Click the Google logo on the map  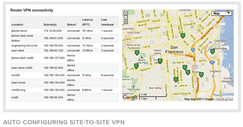[x=130, y=97]
